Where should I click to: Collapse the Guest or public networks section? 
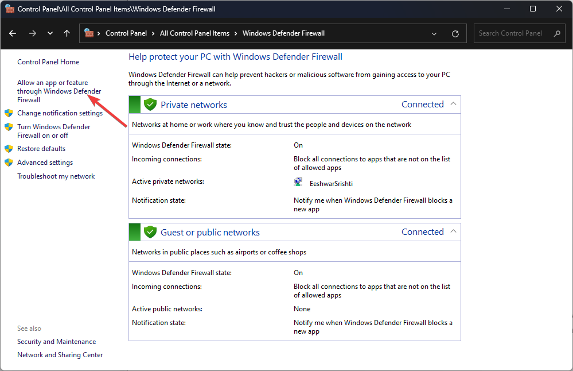[453, 231]
